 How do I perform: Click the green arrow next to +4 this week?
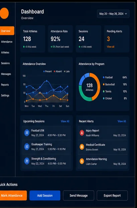tap(80, 47)
